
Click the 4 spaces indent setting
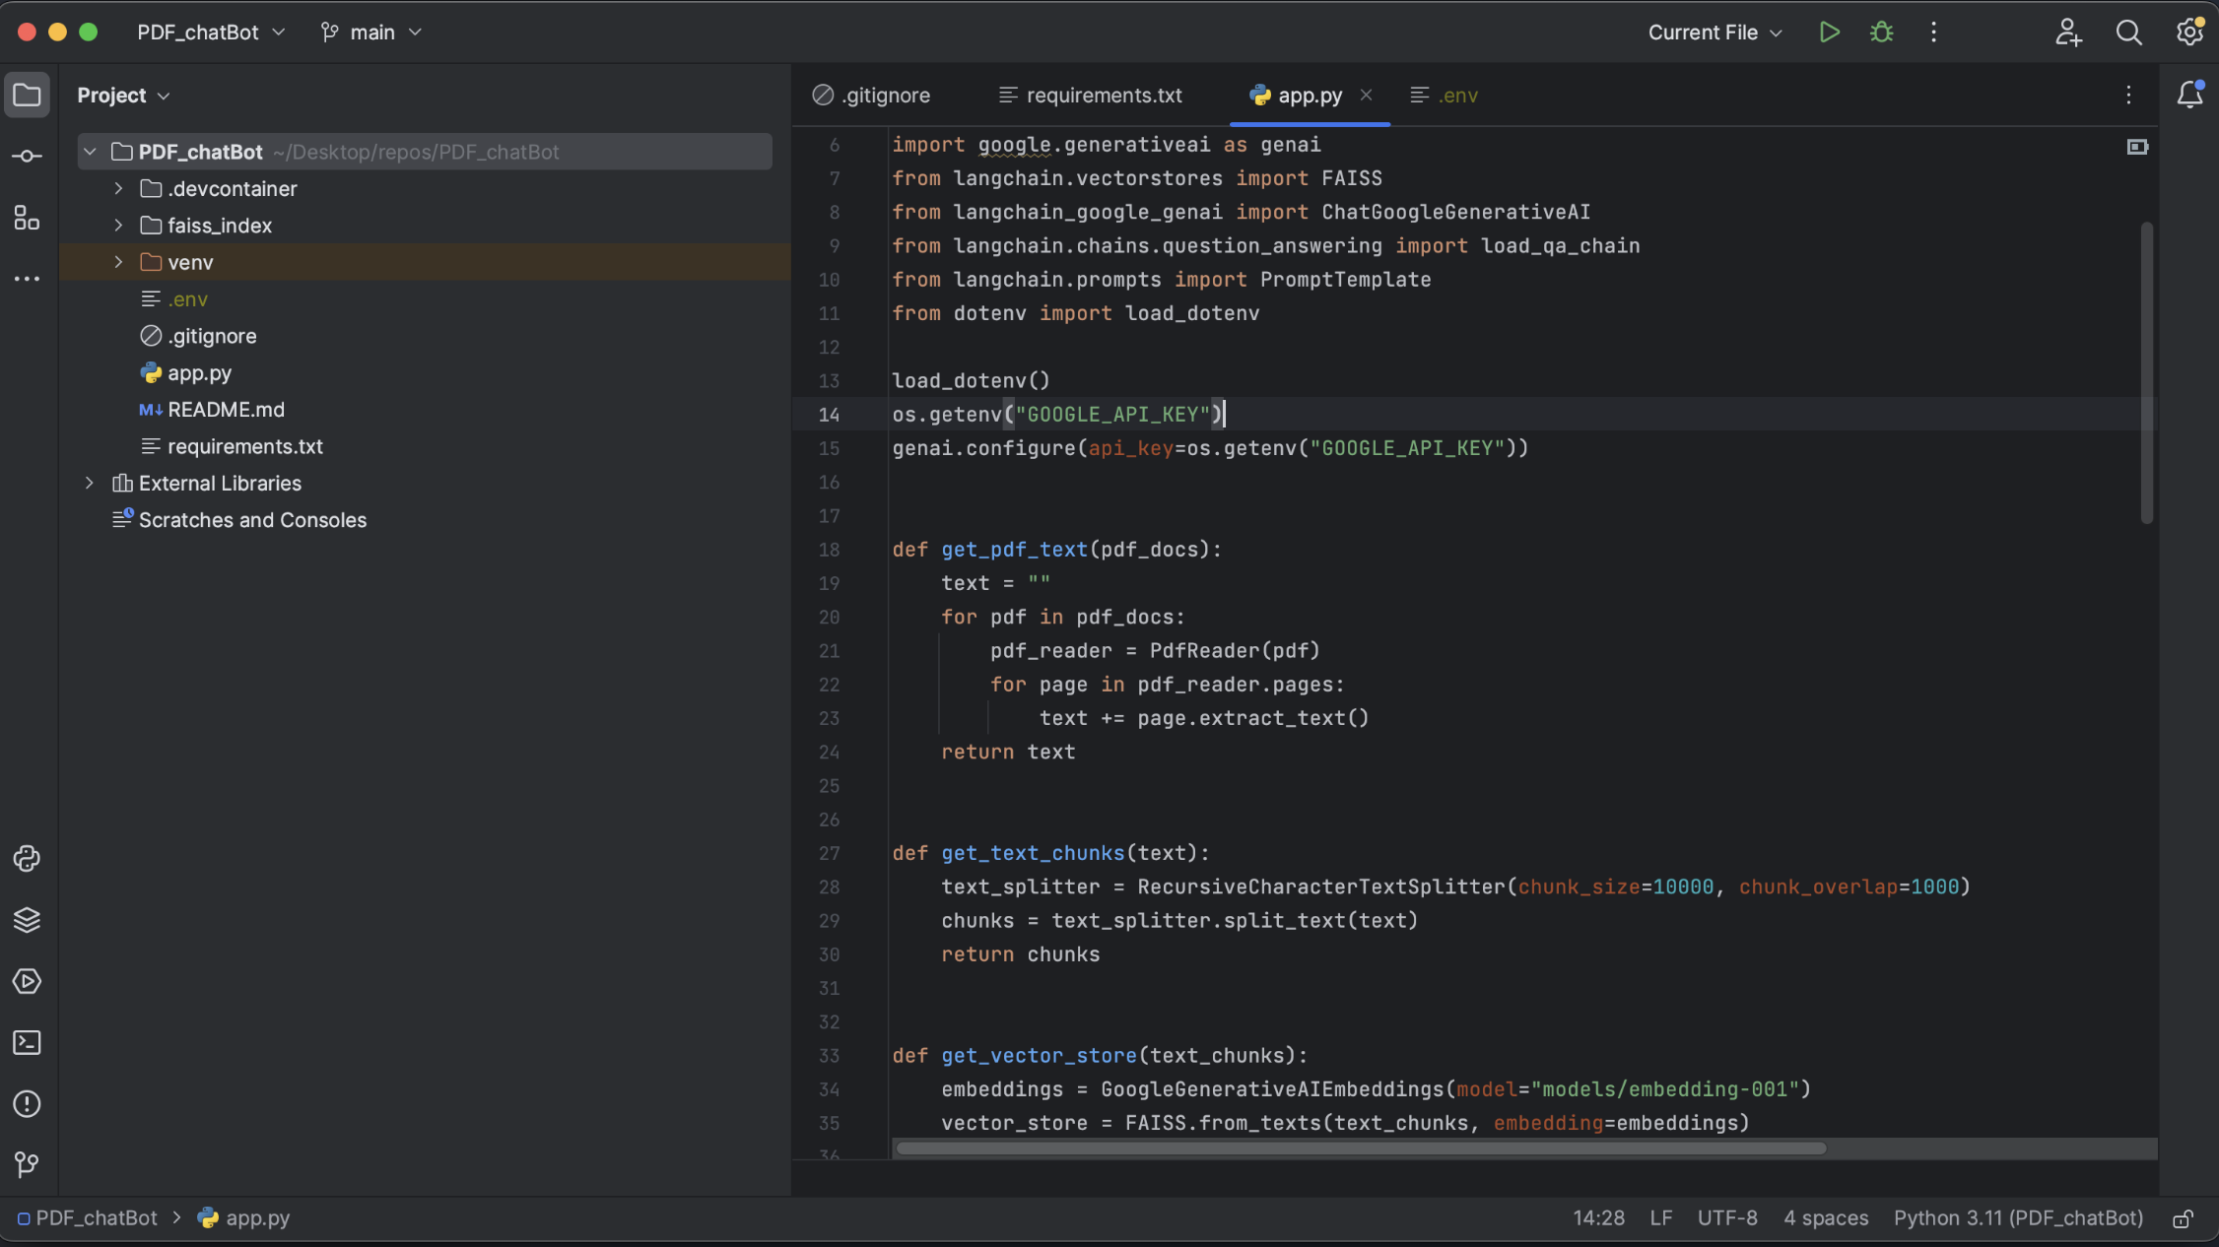pyautogui.click(x=1826, y=1218)
